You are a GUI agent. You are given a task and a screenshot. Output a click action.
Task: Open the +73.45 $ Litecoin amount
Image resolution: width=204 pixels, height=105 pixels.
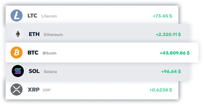pos(162,16)
